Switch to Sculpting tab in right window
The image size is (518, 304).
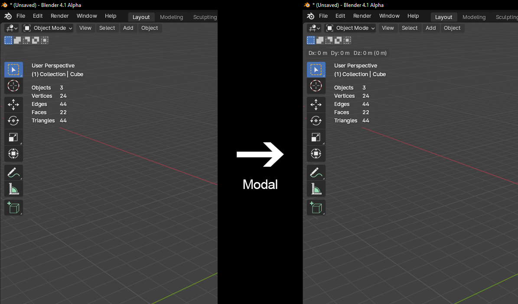[507, 17]
